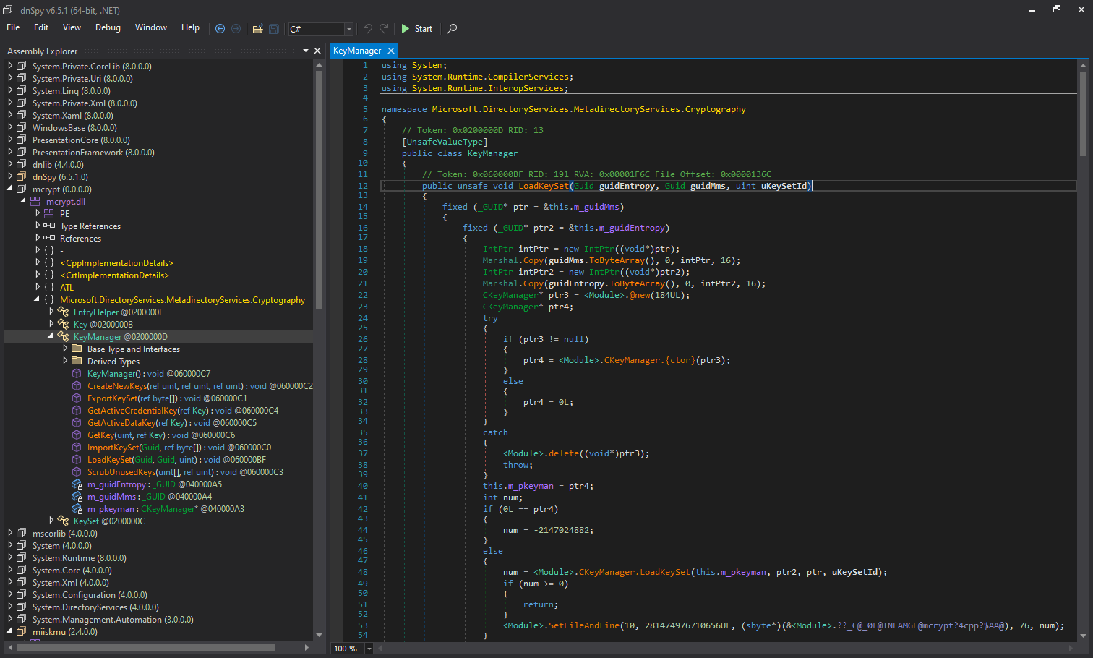Image resolution: width=1093 pixels, height=658 pixels.
Task: Expand the KeySet class node
Action: 51,521
